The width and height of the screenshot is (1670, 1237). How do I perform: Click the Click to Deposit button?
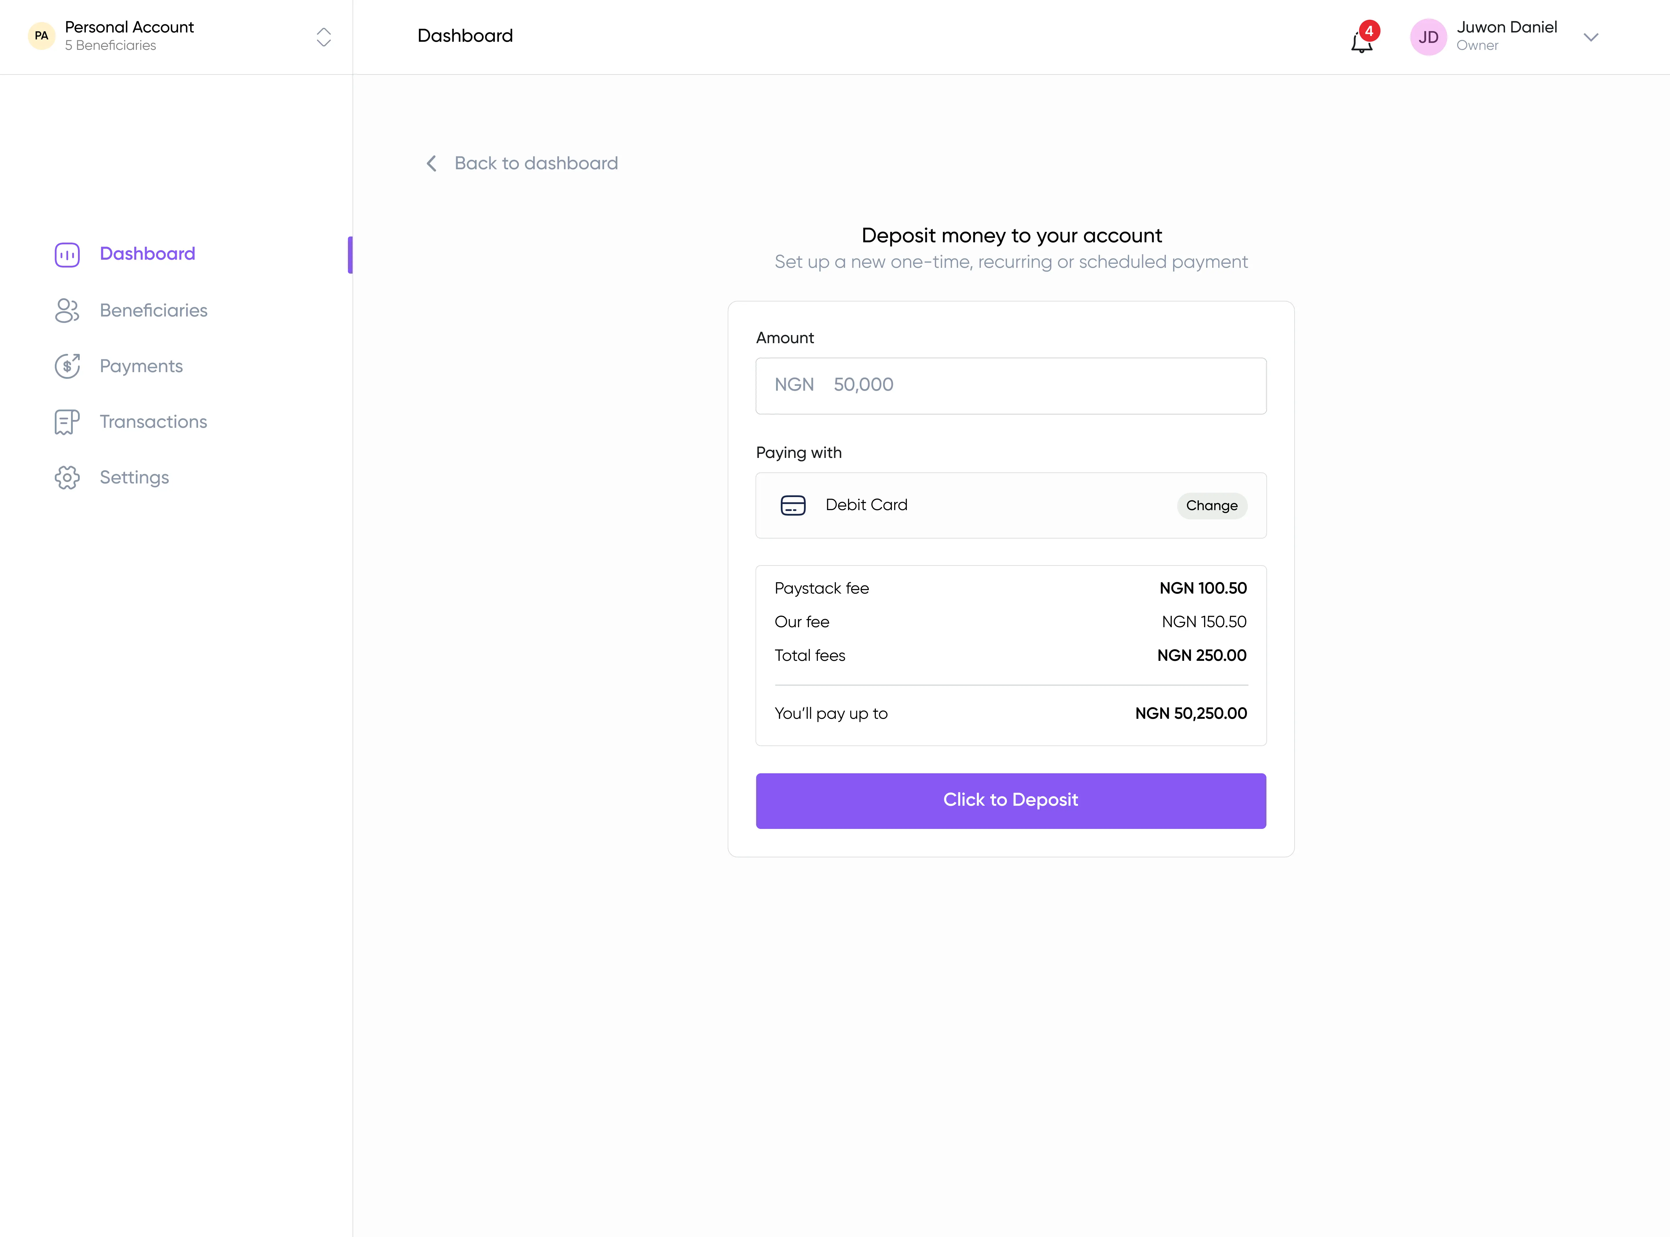1011,801
